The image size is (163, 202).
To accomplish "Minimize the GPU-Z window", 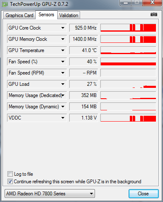I will coord(125,3).
